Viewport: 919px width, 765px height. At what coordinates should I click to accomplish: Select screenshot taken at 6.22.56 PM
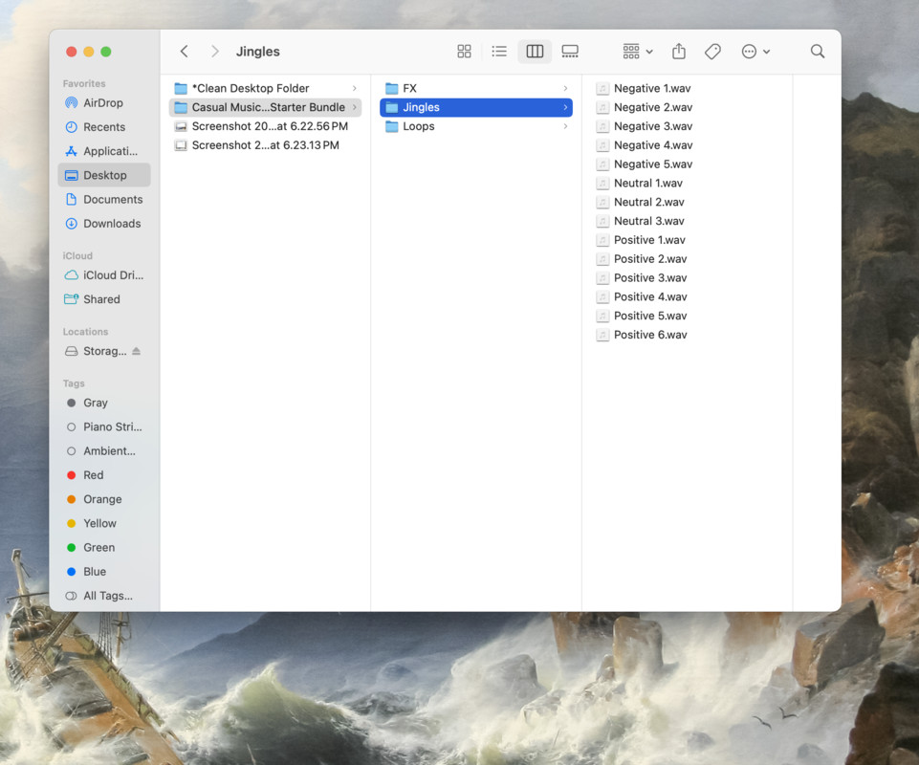(x=265, y=126)
